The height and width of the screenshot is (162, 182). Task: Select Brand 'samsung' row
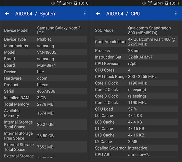tap(45, 59)
